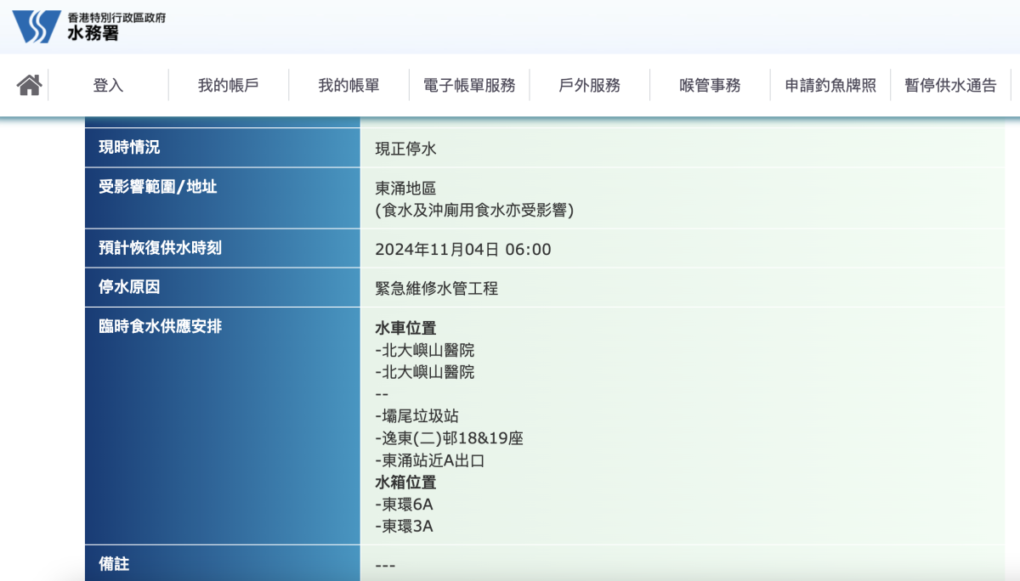Go to homepage via house icon

point(29,85)
